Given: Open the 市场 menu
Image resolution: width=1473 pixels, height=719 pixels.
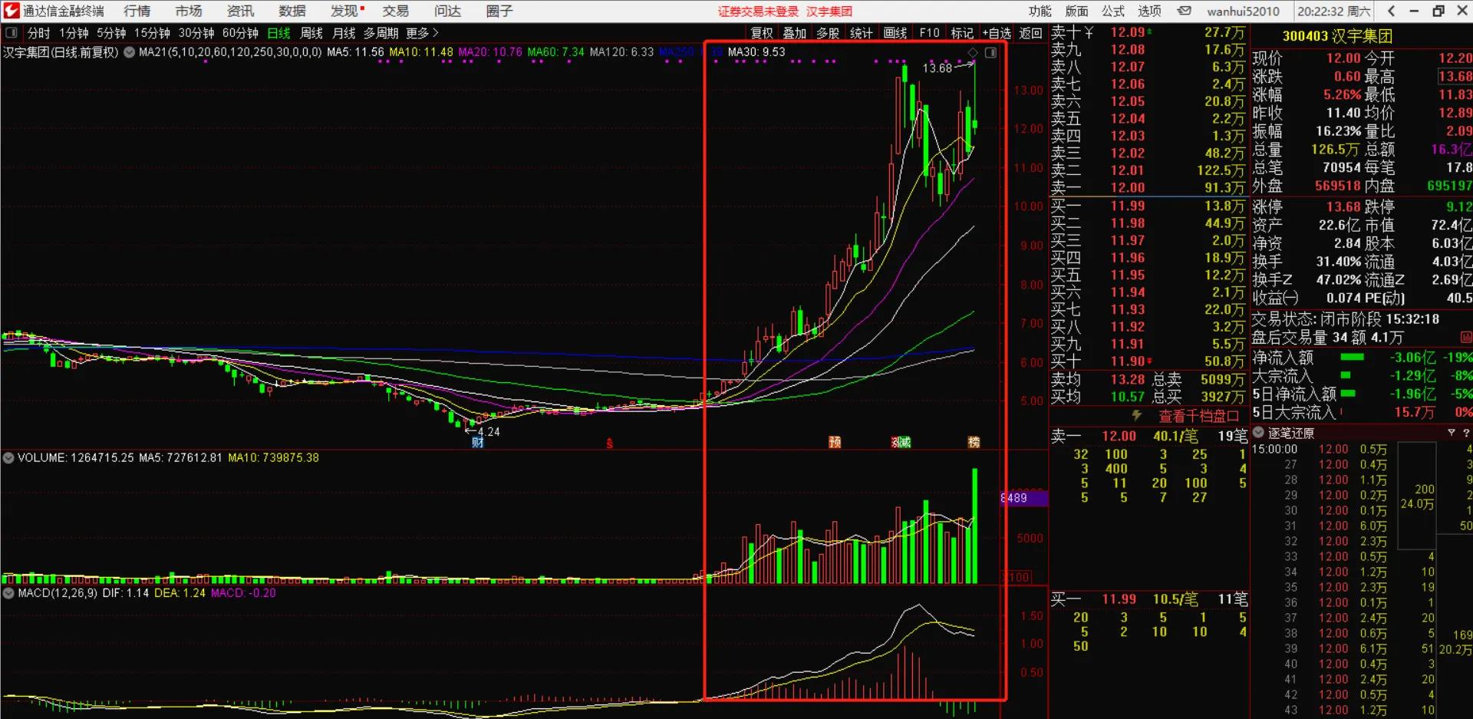Looking at the screenshot, I should 189,11.
